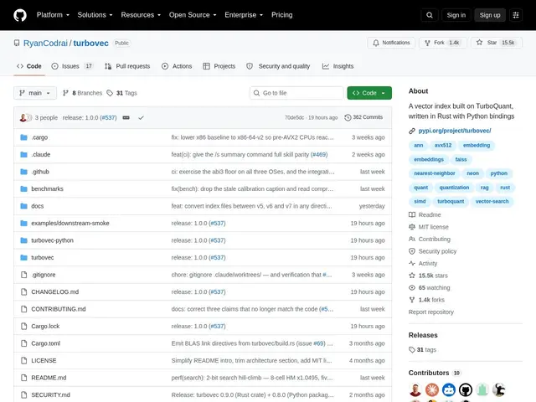Open the Readme link in About
Image resolution: width=536 pixels, height=402 pixels.
click(425, 214)
